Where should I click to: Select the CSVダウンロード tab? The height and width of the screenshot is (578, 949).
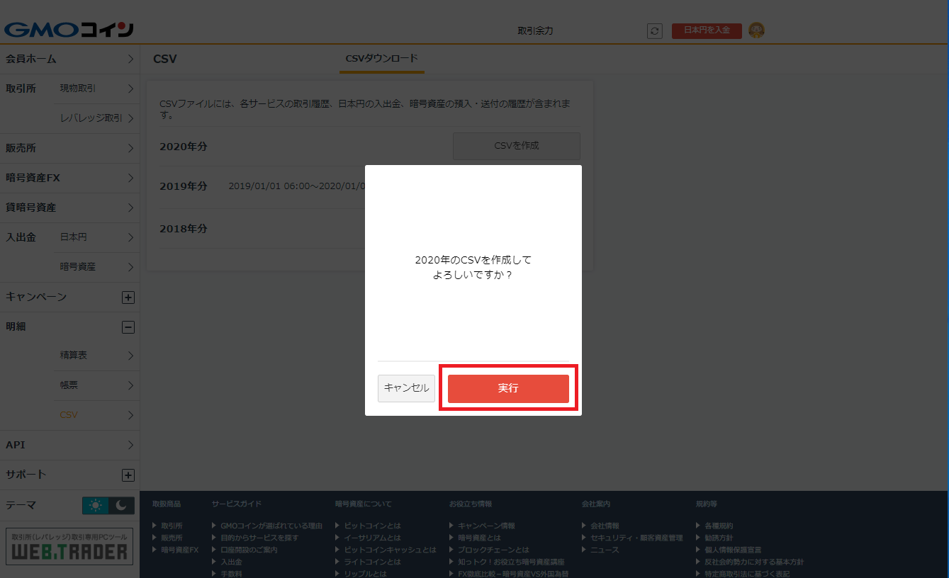click(381, 59)
